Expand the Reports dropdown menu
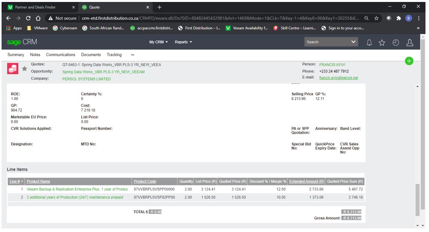The height and width of the screenshot is (232, 429). click(x=183, y=42)
